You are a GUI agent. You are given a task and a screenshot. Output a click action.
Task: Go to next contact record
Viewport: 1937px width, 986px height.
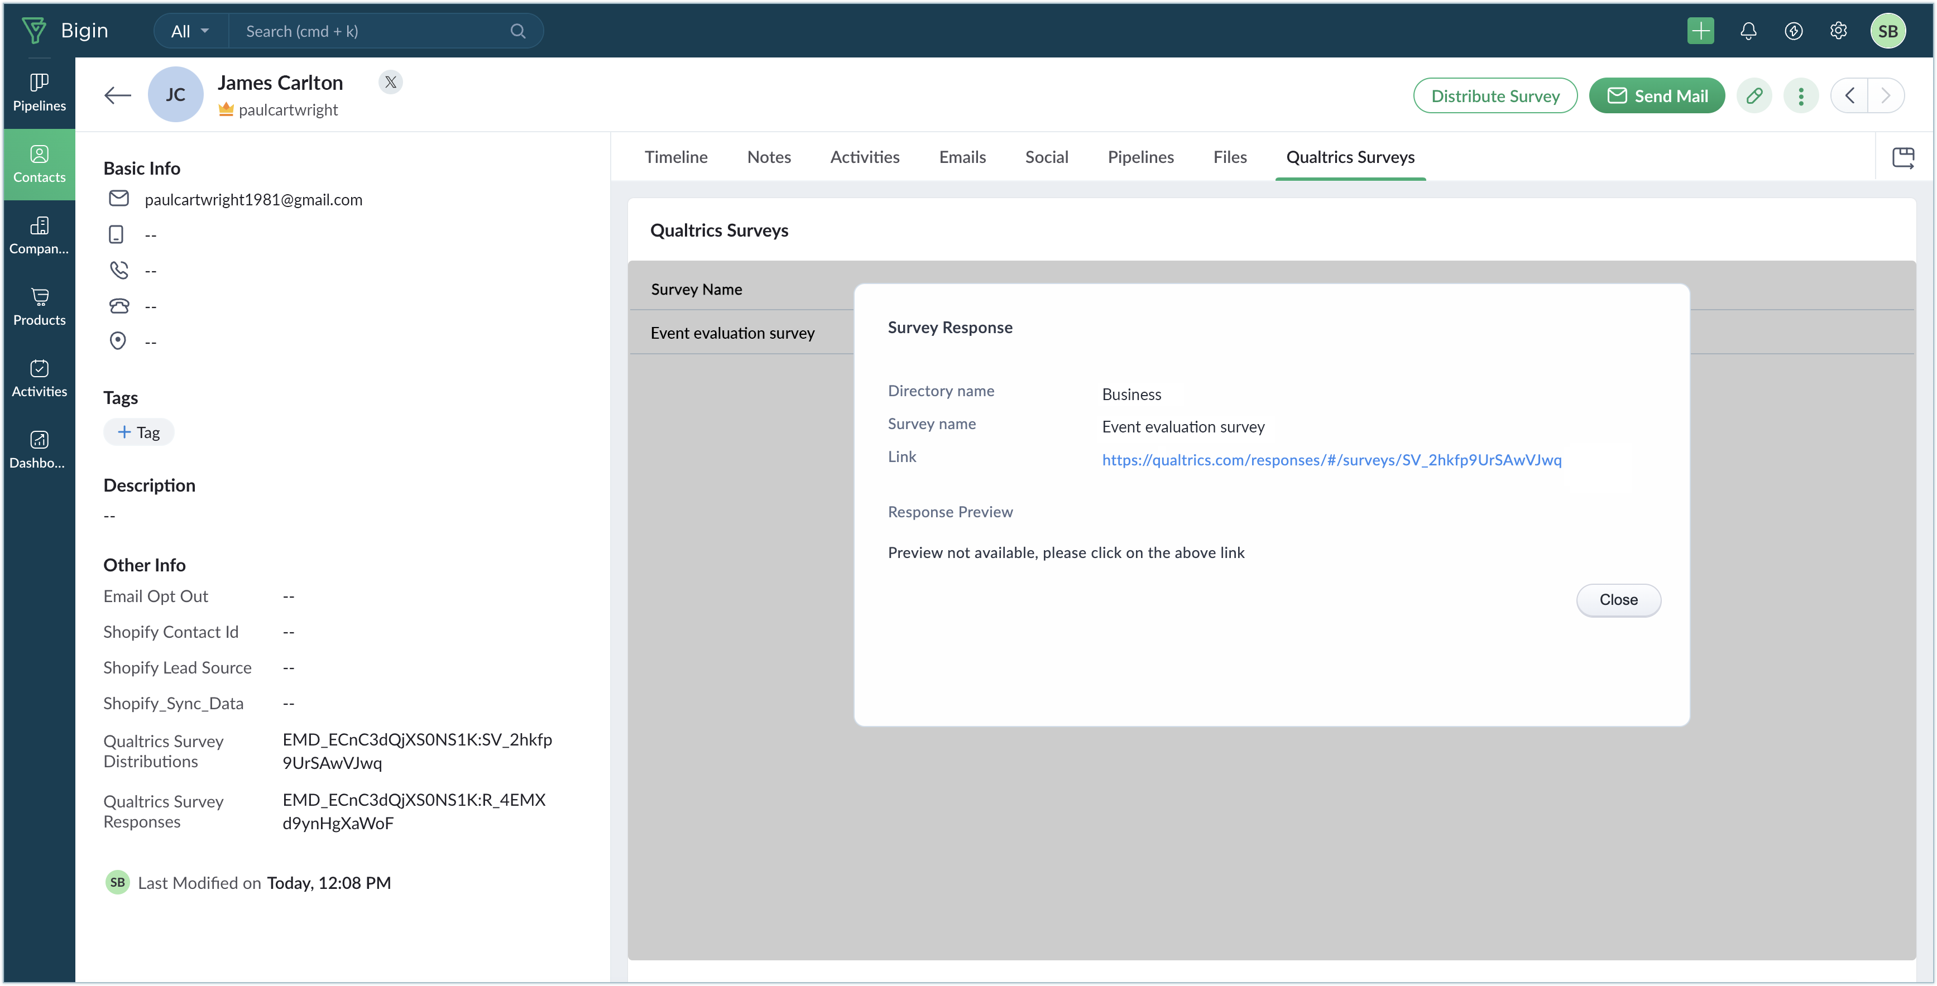[1886, 95]
